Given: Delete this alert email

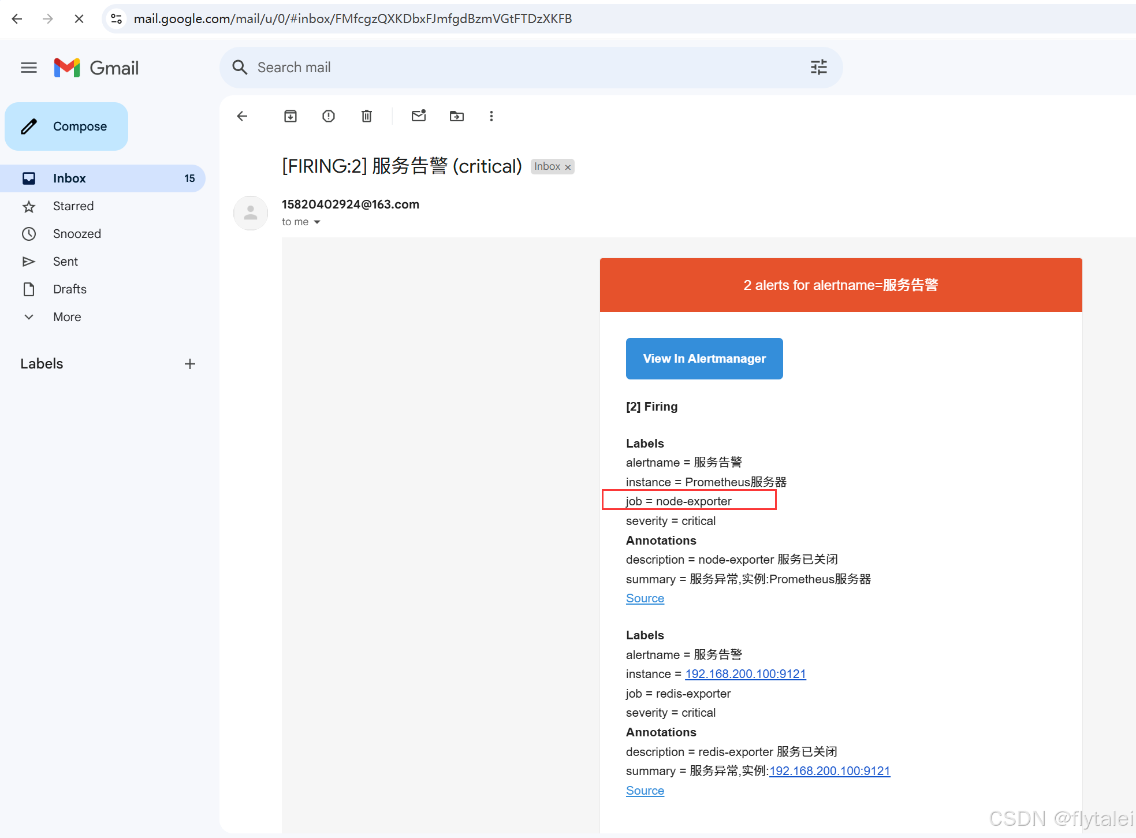Looking at the screenshot, I should point(366,116).
